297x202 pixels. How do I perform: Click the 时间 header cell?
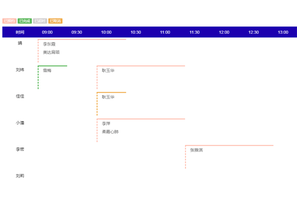(20, 32)
